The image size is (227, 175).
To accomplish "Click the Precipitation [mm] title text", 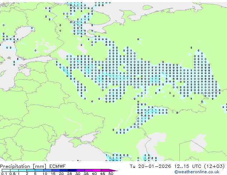I will point(23,166).
